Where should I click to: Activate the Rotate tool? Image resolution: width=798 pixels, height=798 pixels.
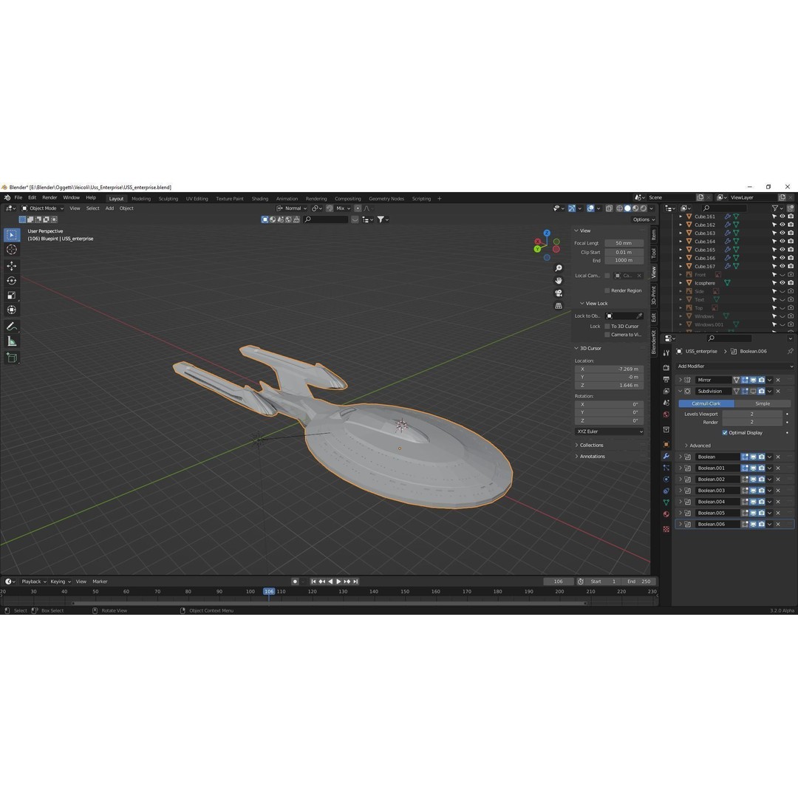12,281
